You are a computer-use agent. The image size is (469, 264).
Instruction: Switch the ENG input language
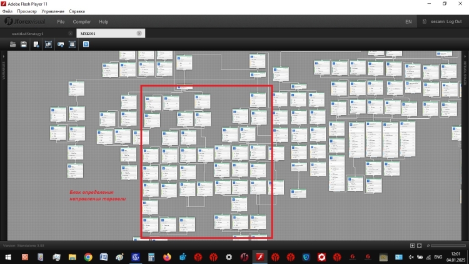[x=438, y=257]
